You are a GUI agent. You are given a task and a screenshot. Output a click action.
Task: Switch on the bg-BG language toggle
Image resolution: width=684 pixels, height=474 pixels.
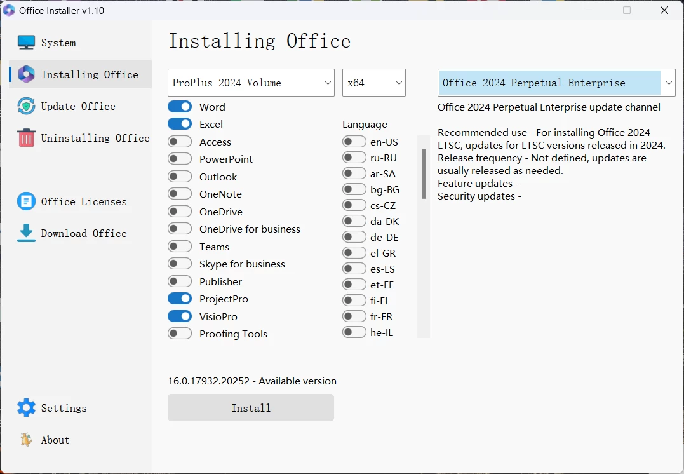tap(354, 189)
